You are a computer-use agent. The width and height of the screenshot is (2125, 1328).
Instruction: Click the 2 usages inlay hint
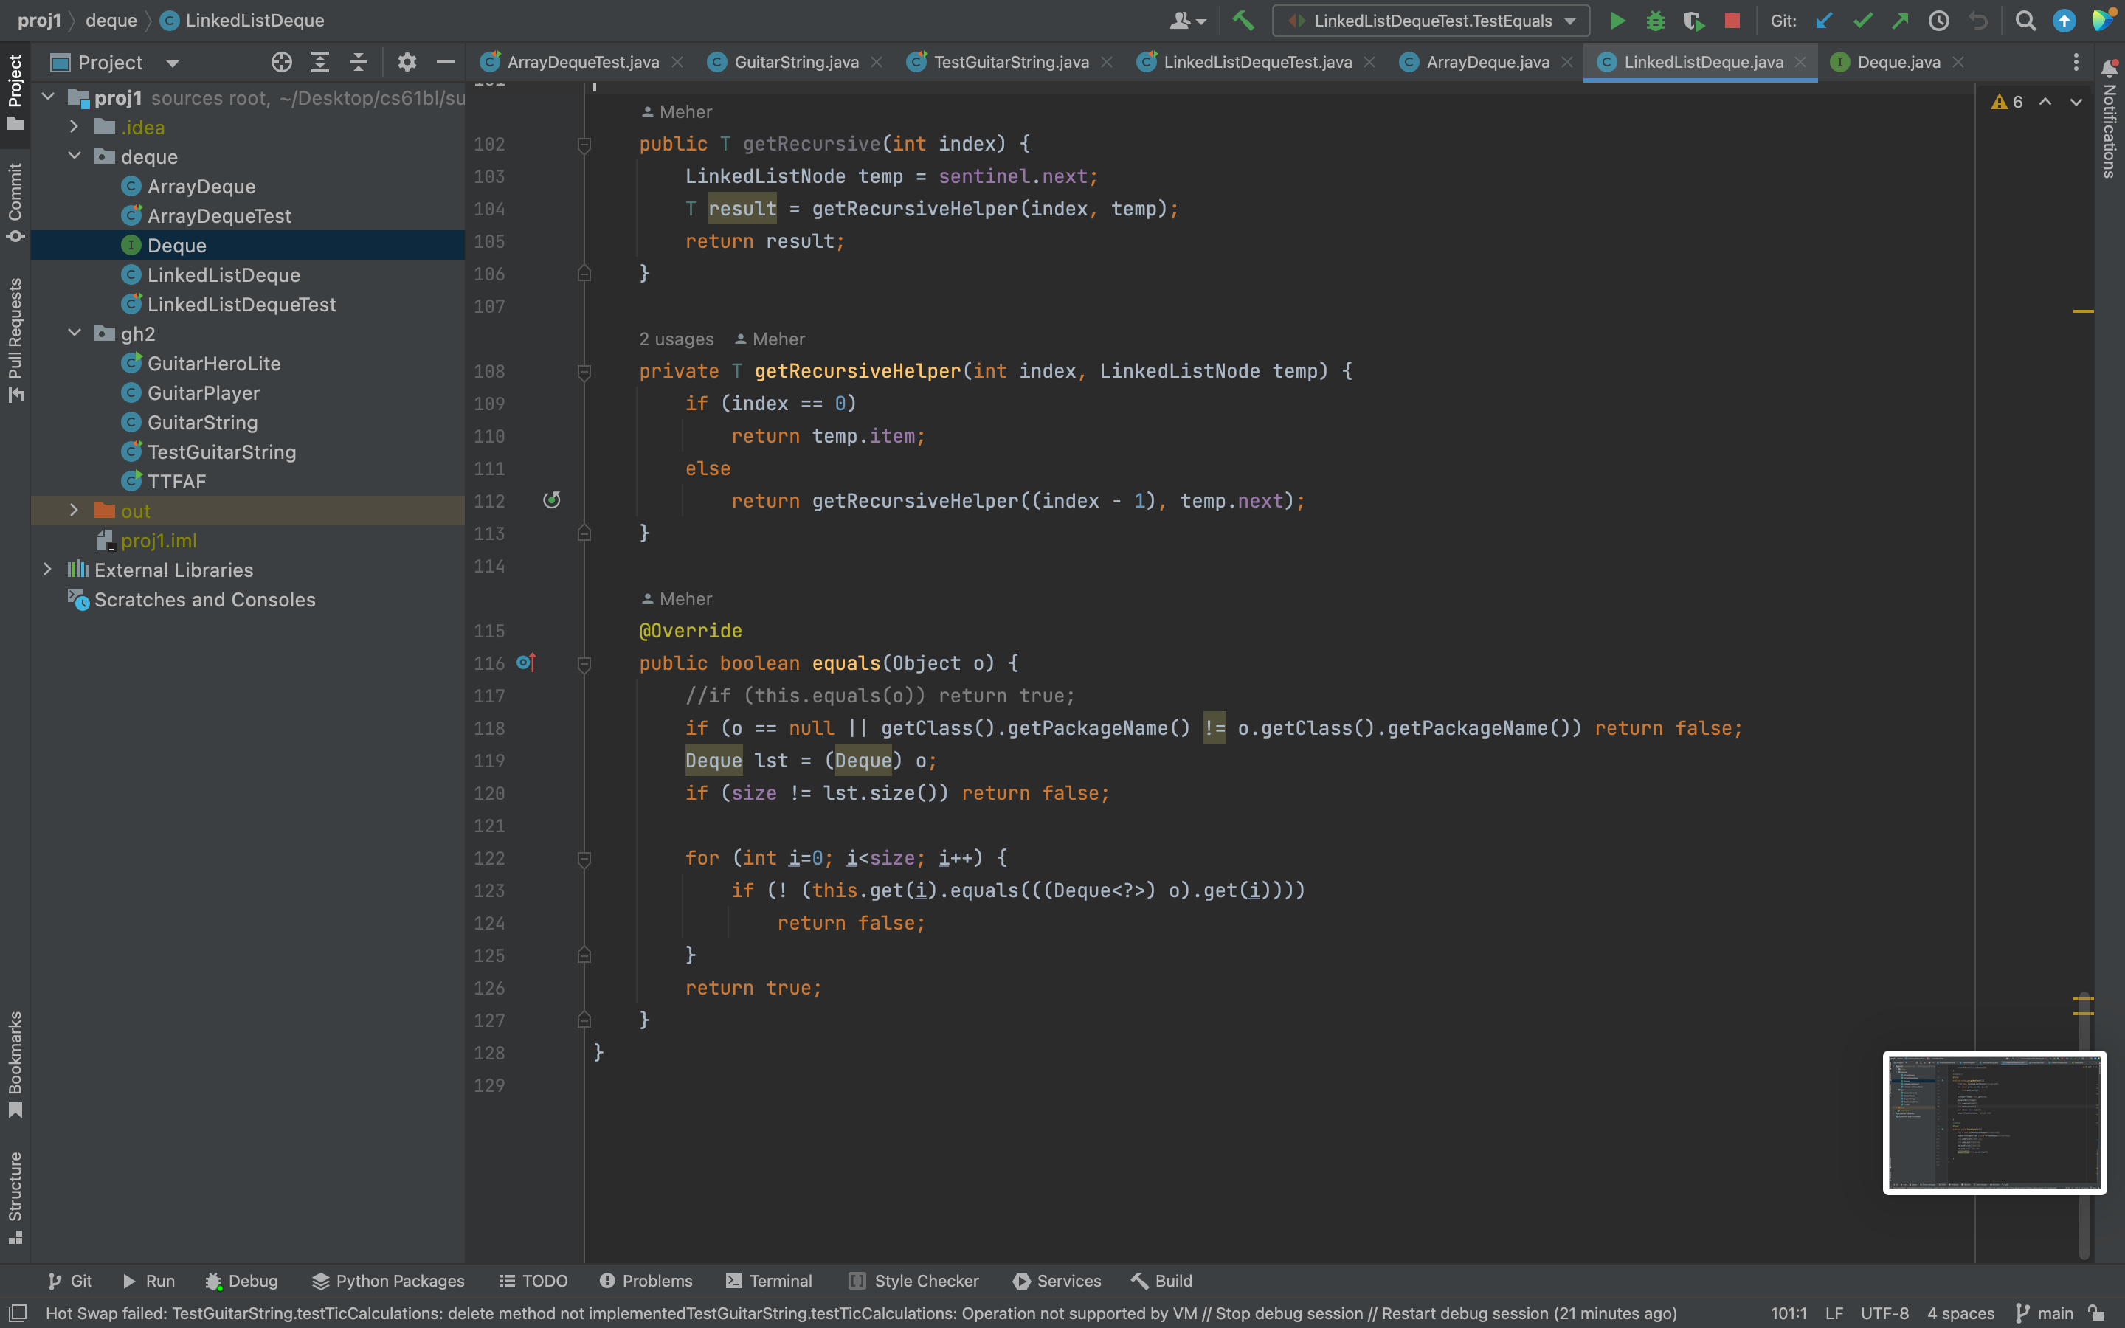point(676,339)
